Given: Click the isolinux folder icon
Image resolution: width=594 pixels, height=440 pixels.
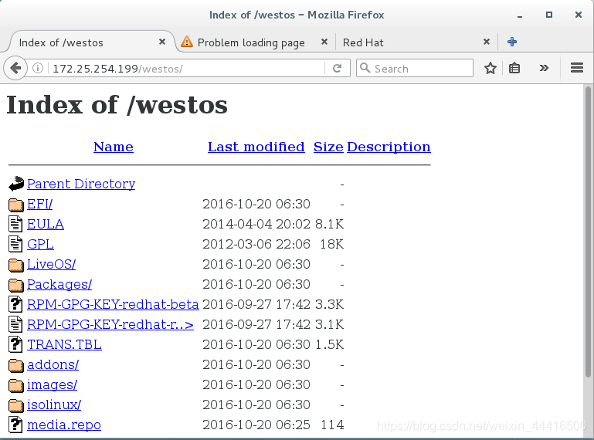Looking at the screenshot, I should click(x=16, y=405).
